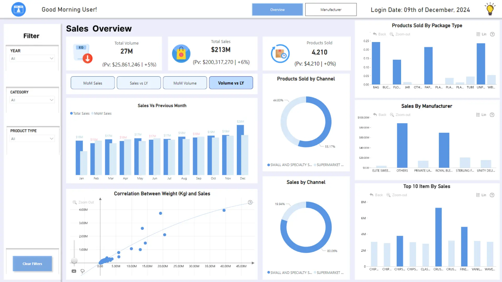The image size is (502, 282).
Task: Click the UNP... bar in Package Type chart
Action: coord(481,64)
